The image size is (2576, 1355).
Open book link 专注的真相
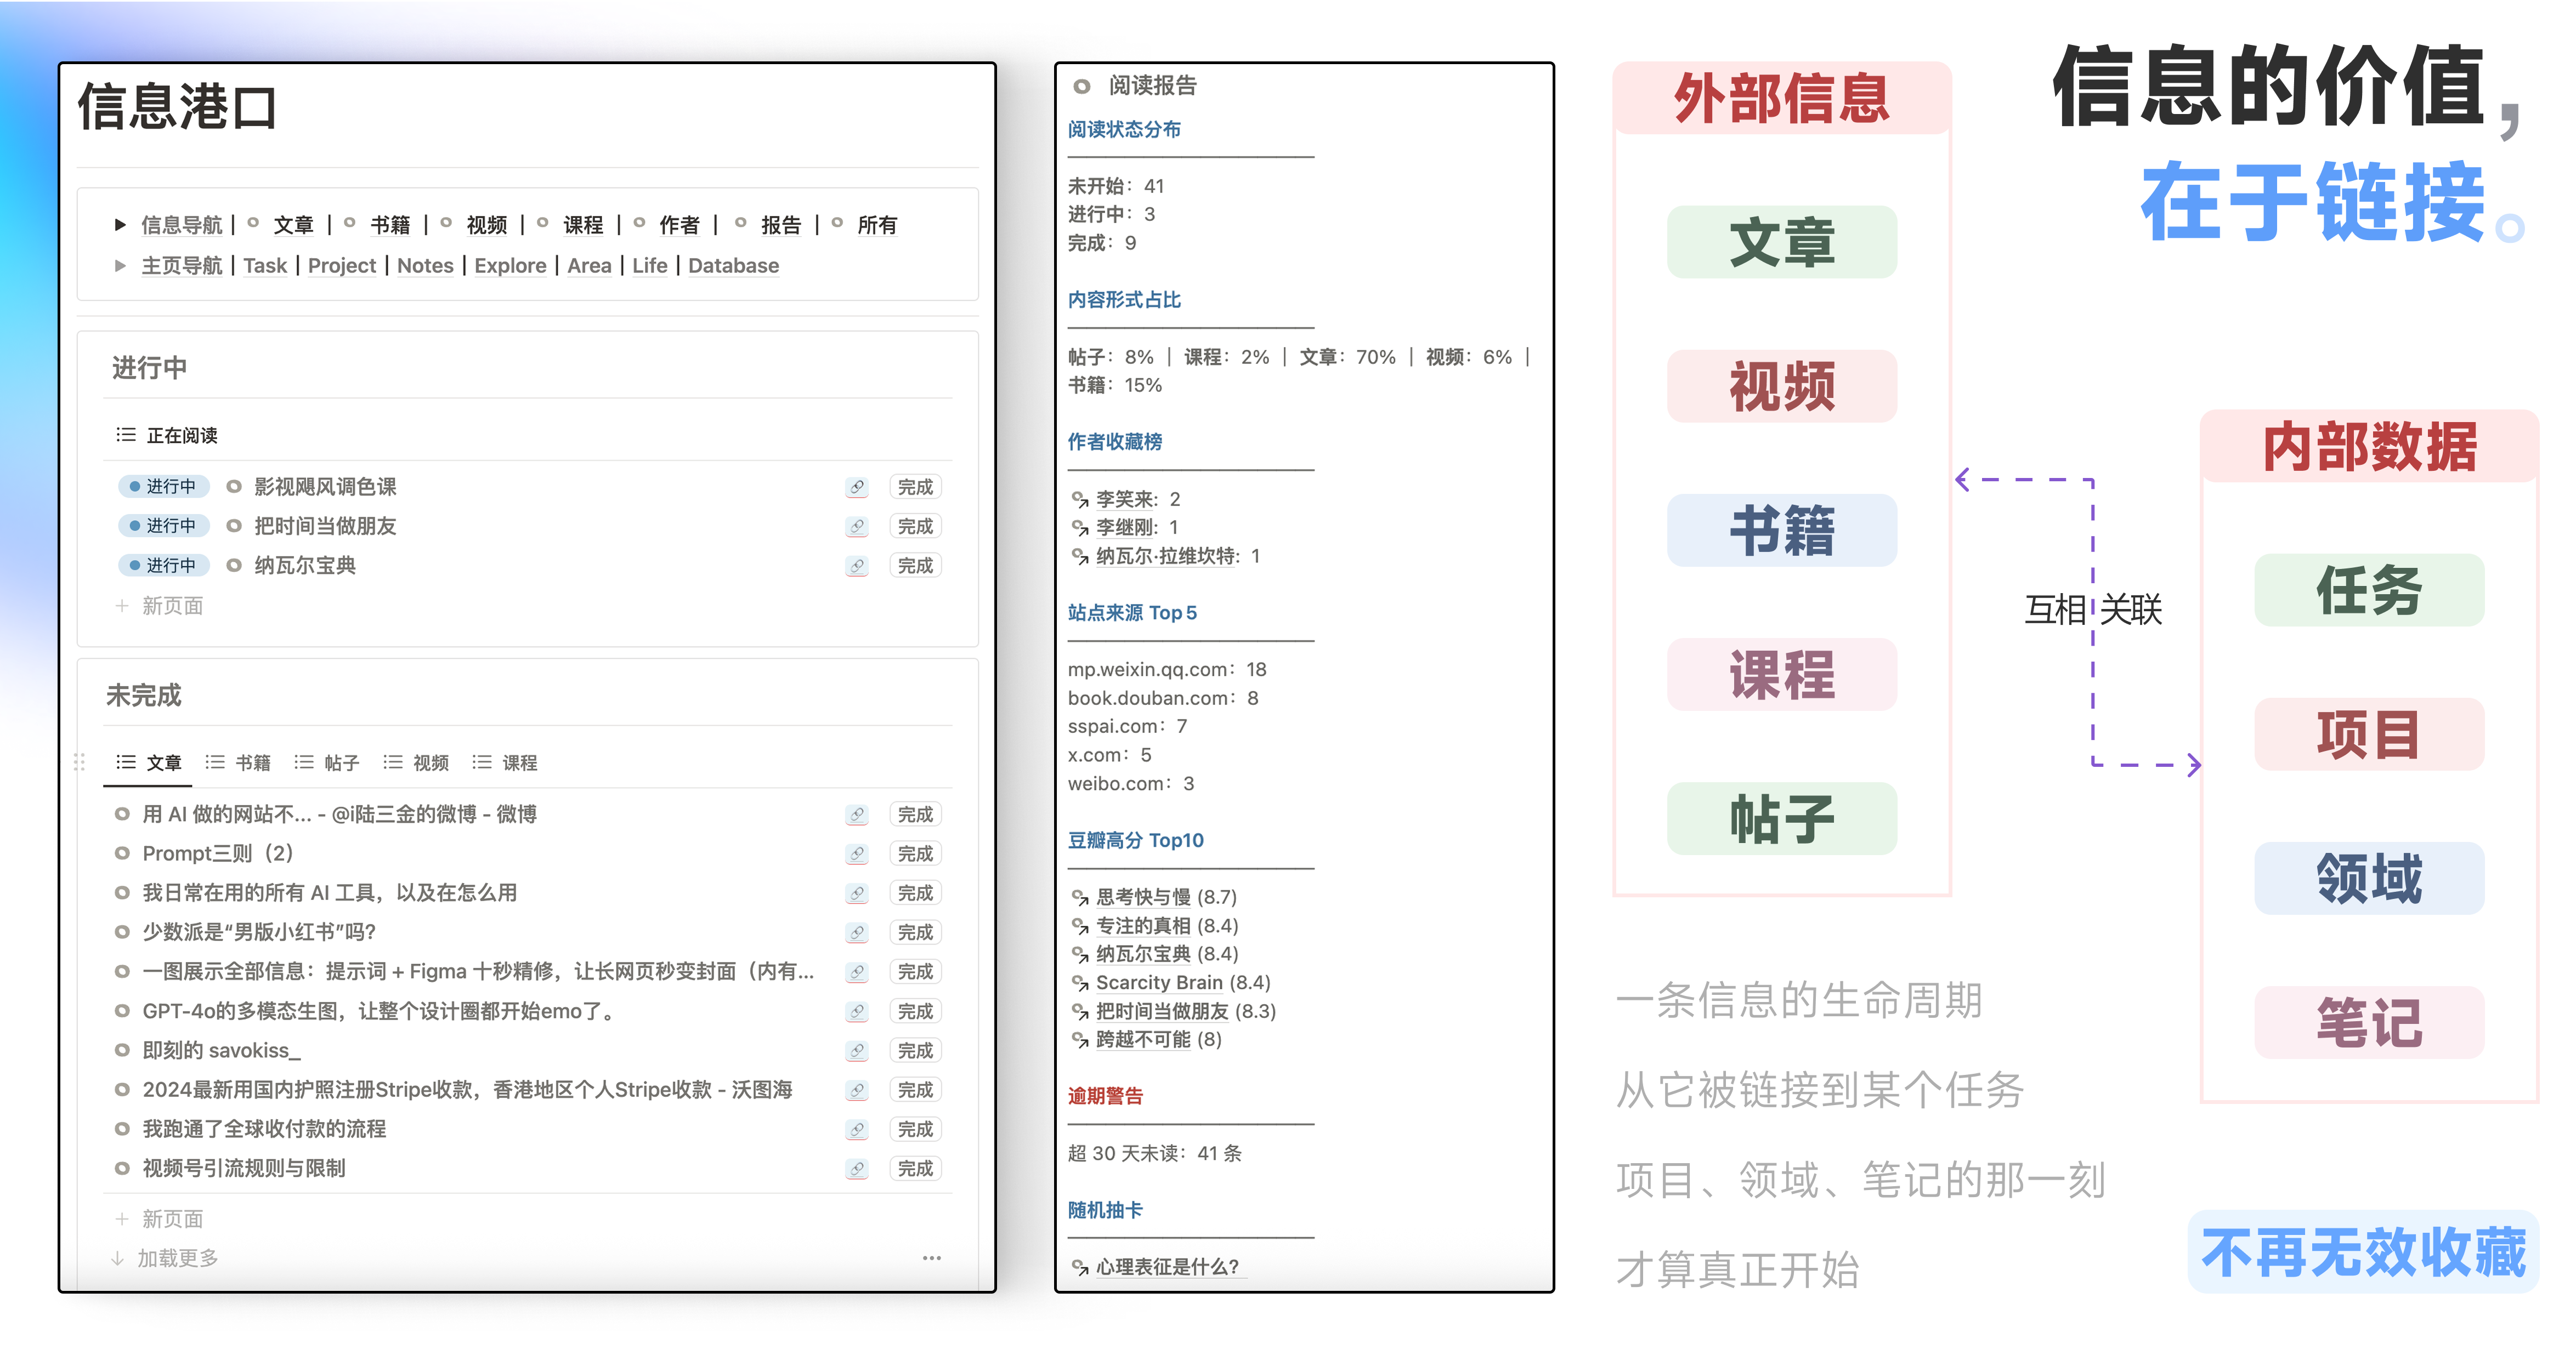[x=1144, y=926]
